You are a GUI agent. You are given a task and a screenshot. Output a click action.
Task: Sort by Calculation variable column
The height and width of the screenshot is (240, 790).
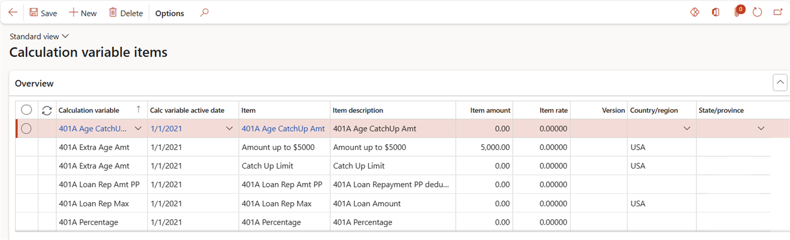pos(102,110)
